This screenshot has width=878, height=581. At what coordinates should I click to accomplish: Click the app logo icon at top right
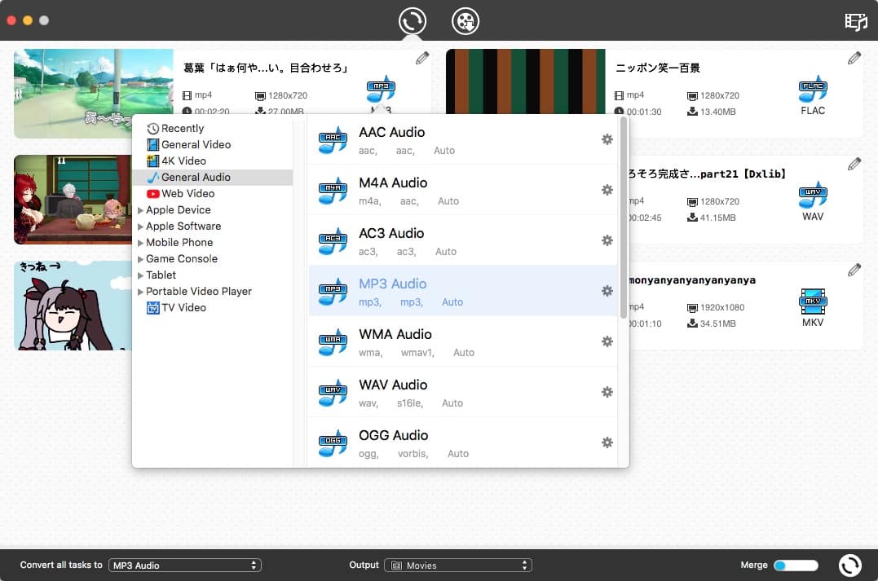pyautogui.click(x=854, y=22)
